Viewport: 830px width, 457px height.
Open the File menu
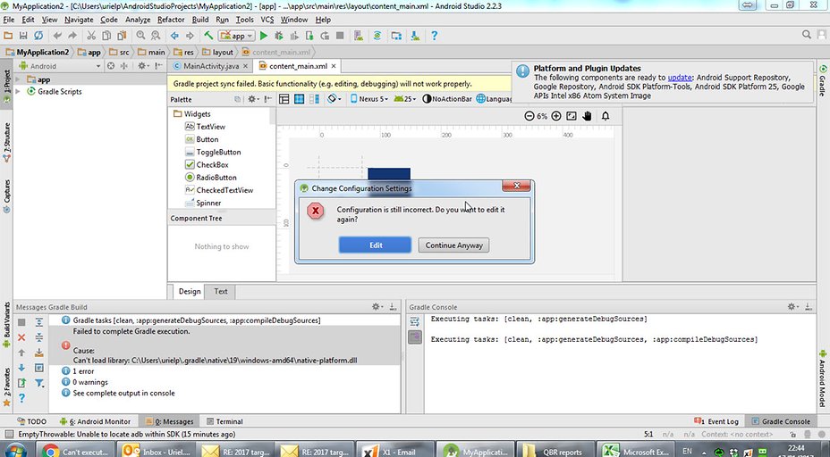(9, 20)
